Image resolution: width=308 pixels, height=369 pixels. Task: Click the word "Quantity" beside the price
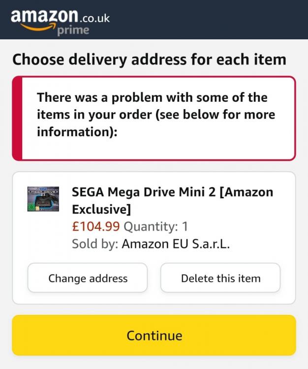pos(148,227)
